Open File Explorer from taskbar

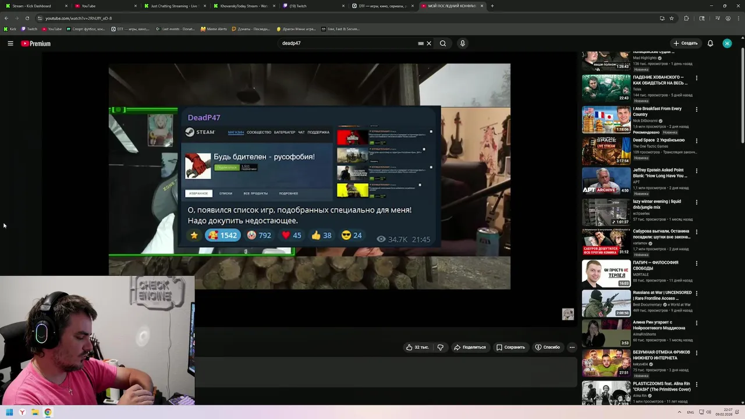point(35,413)
